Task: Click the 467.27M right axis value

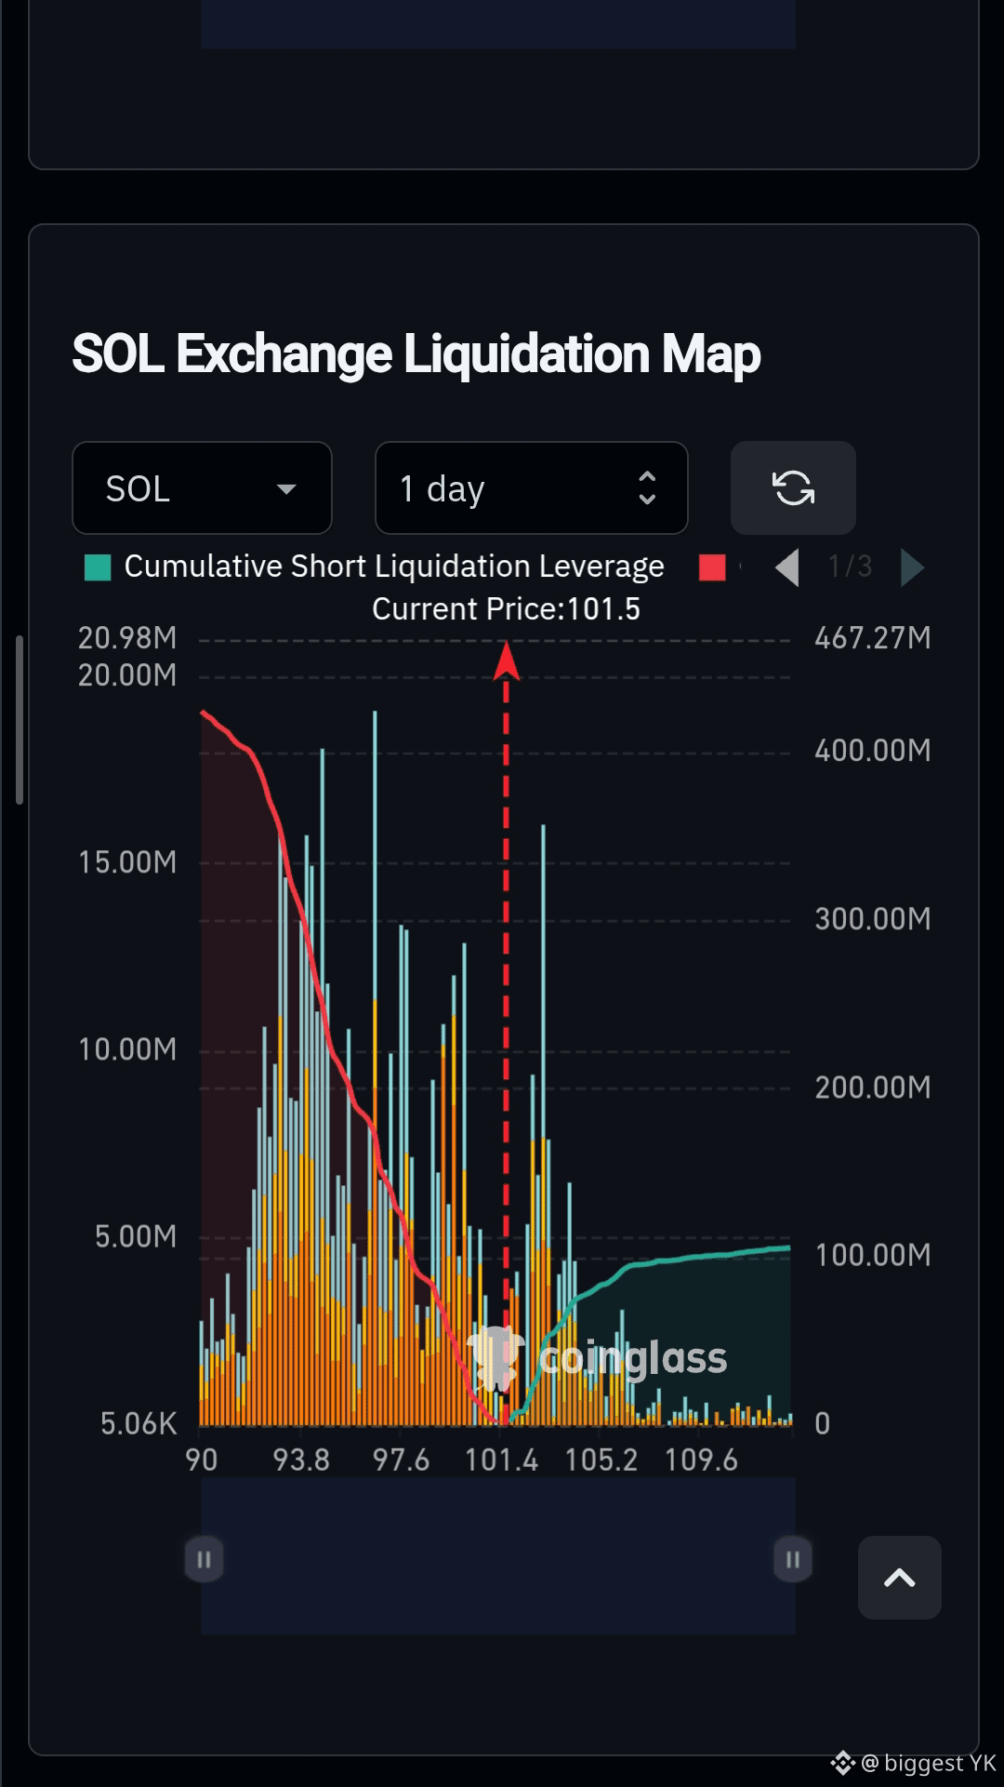Action: tap(873, 638)
